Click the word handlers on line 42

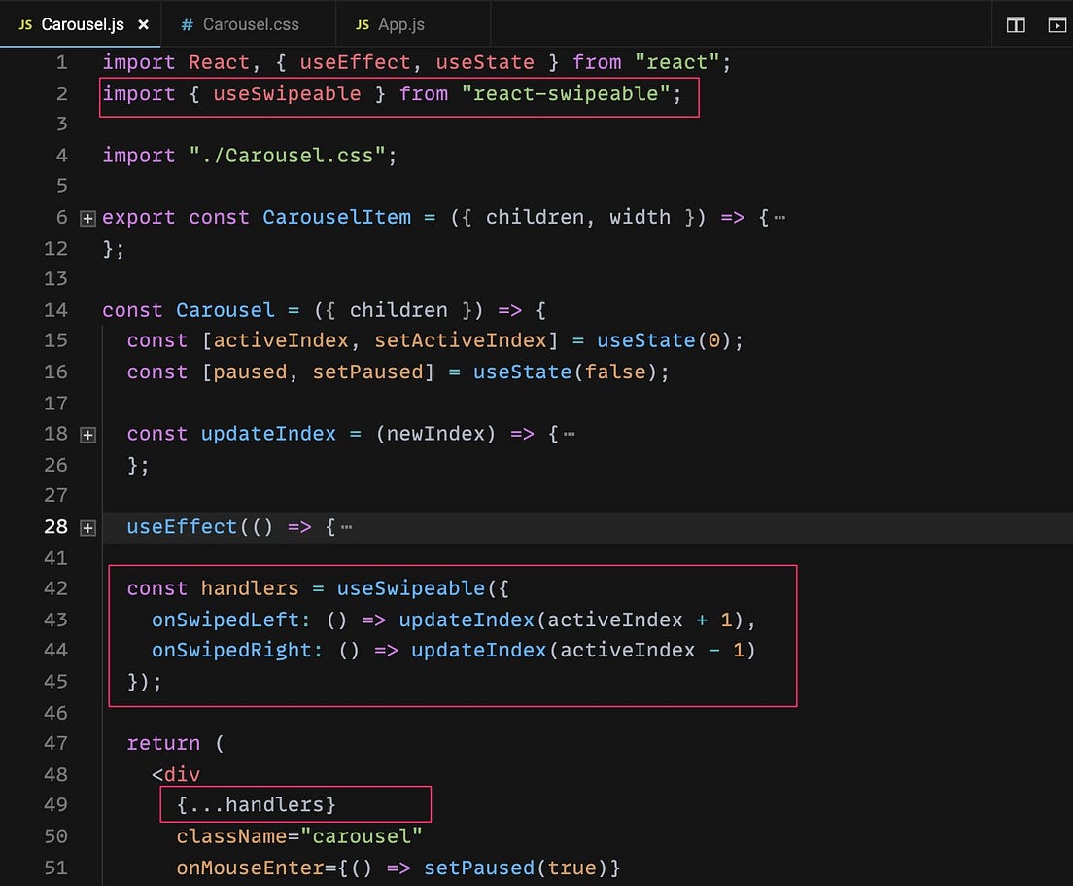tap(249, 588)
